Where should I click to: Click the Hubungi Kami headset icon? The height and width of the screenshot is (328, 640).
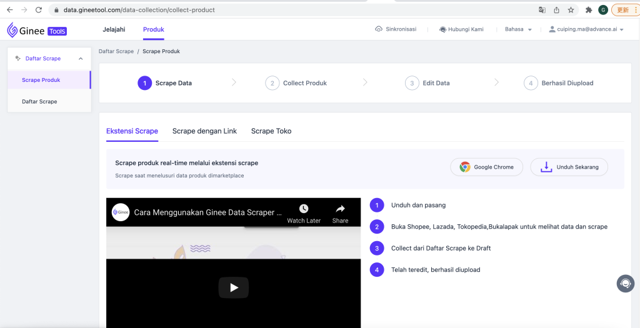pyautogui.click(x=442, y=29)
